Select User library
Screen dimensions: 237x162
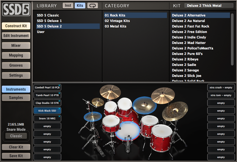[x=68, y=32]
